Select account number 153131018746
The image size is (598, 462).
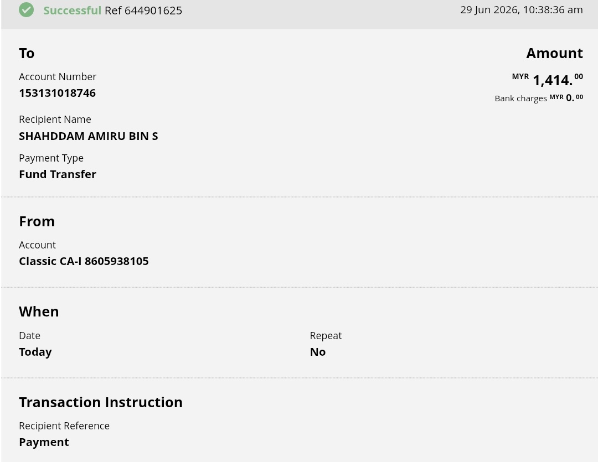coord(57,93)
